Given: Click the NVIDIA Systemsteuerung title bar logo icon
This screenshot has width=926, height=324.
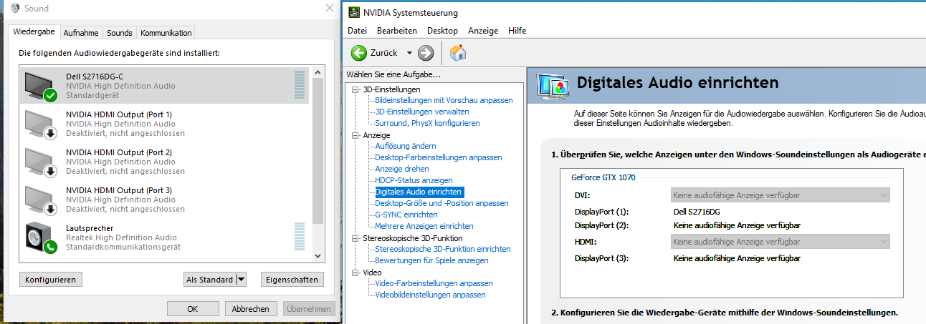Looking at the screenshot, I should coord(353,12).
